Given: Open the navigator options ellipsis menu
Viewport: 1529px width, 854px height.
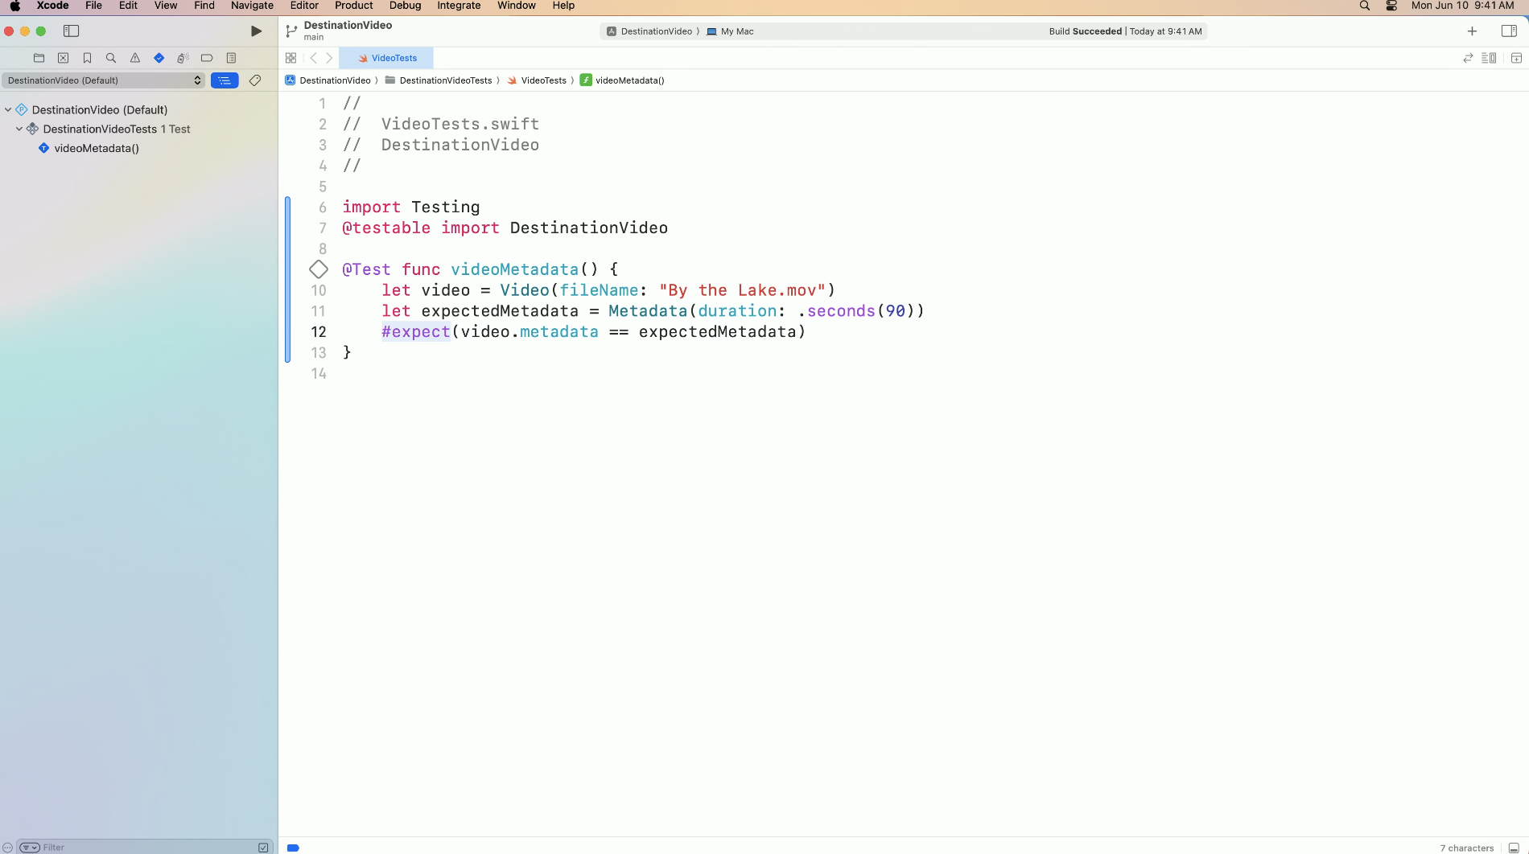Looking at the screenshot, I should (x=7, y=848).
